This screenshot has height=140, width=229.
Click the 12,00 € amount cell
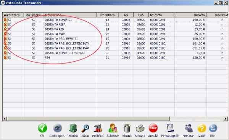click(x=200, y=25)
